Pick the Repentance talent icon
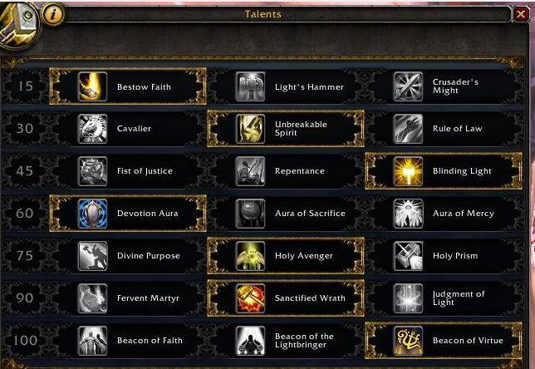The height and width of the screenshot is (369, 535). pyautogui.click(x=250, y=171)
